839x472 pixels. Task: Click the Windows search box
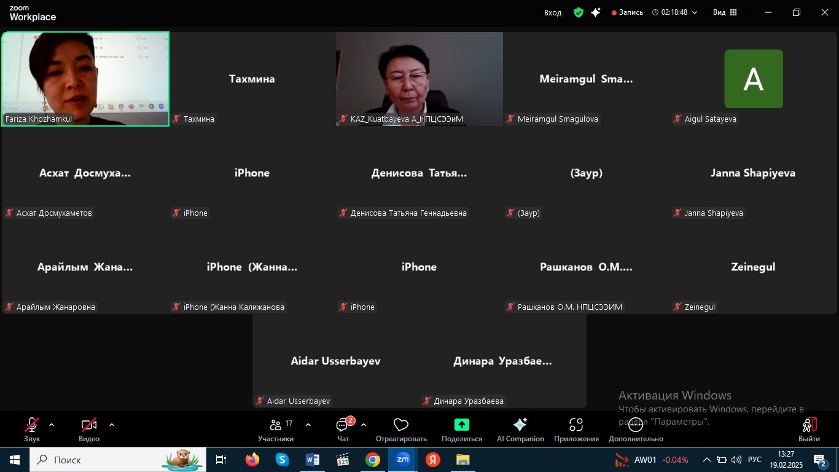104,460
